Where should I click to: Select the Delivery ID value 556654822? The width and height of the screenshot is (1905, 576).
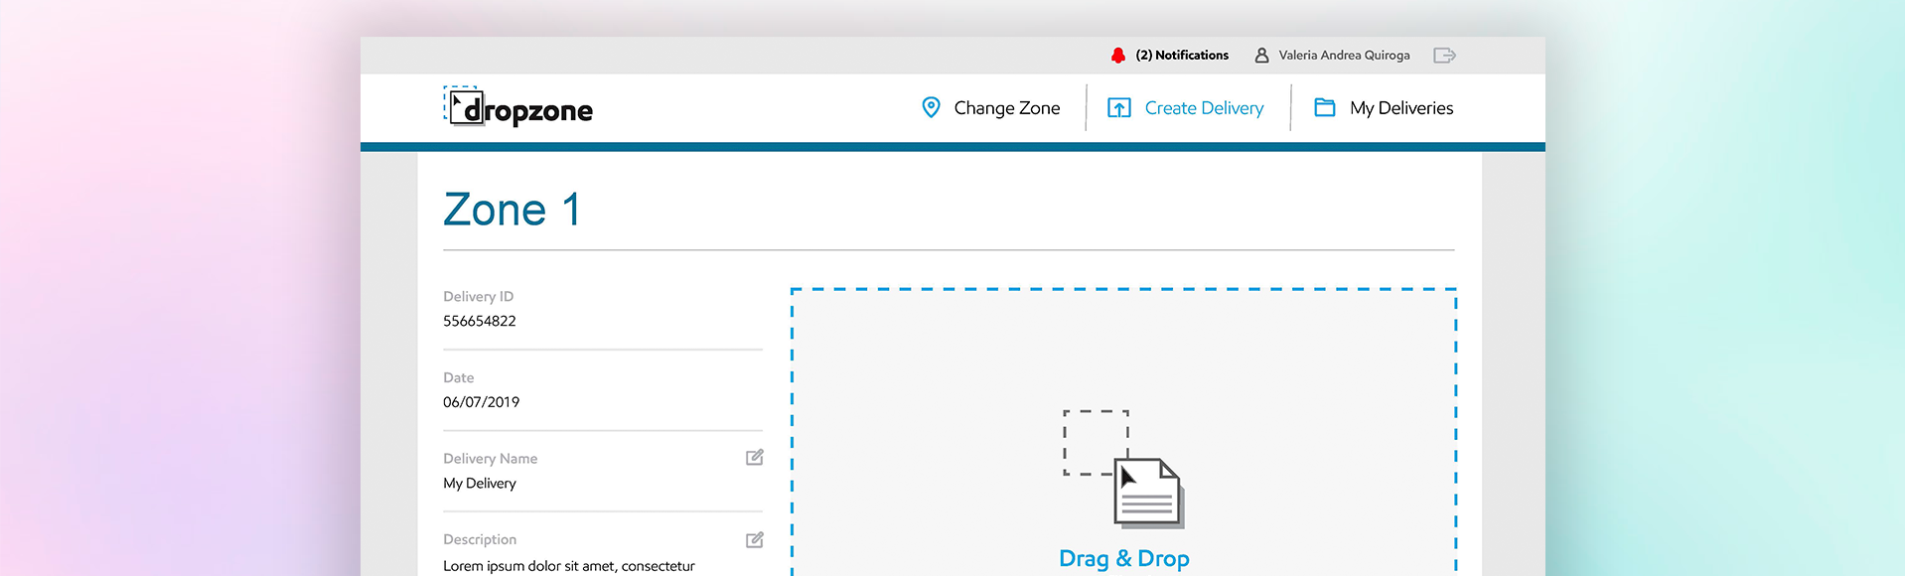coord(480,321)
